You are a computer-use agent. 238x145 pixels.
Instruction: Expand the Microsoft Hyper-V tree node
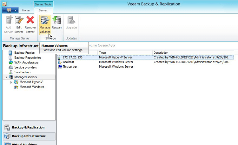coord(11,82)
